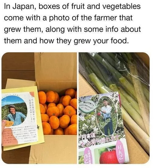Click the post text about Japanese farmers

tap(72, 23)
